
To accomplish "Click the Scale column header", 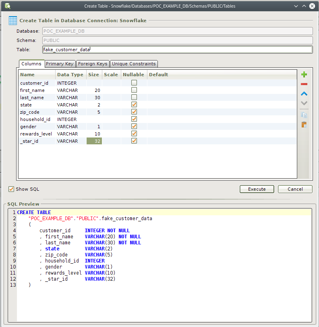I will pos(112,75).
